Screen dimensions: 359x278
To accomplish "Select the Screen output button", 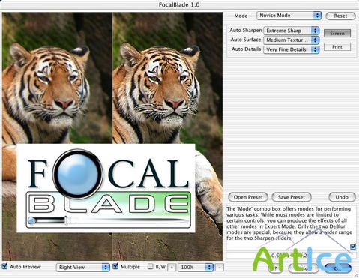I will [x=337, y=33].
